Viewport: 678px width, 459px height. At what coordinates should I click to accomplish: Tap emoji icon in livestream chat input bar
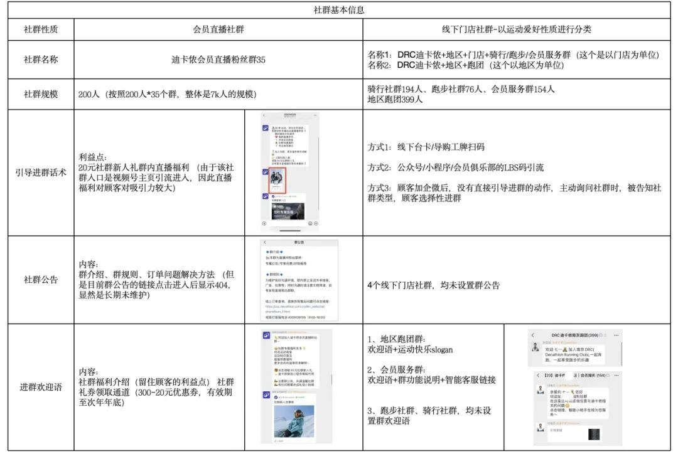point(310,223)
